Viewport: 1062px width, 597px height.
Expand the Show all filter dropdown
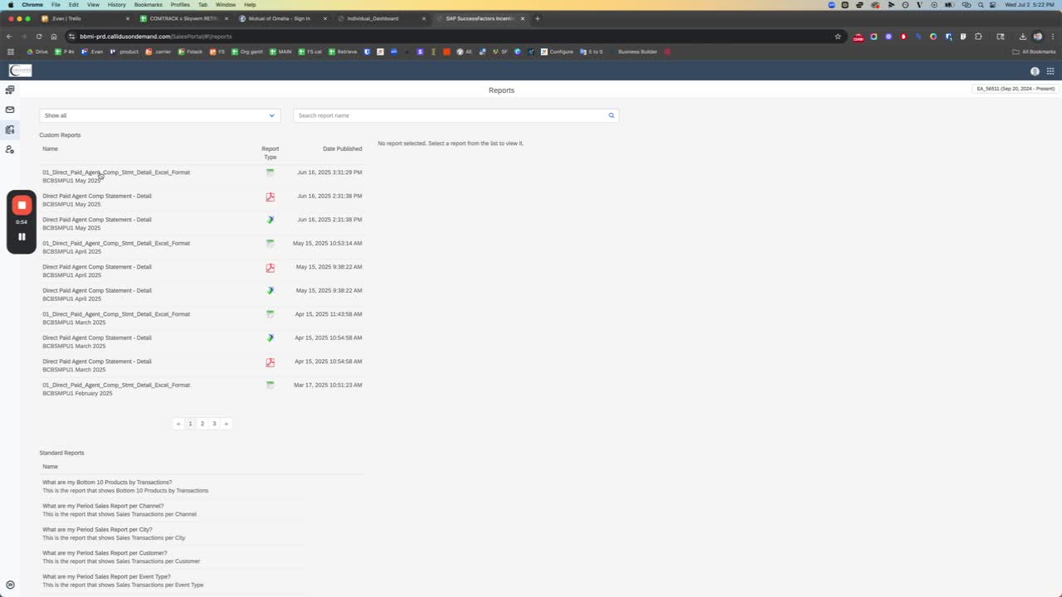(x=159, y=115)
